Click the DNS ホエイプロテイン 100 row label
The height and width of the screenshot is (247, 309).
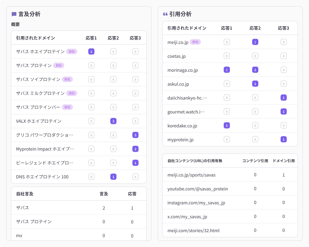click(x=42, y=177)
